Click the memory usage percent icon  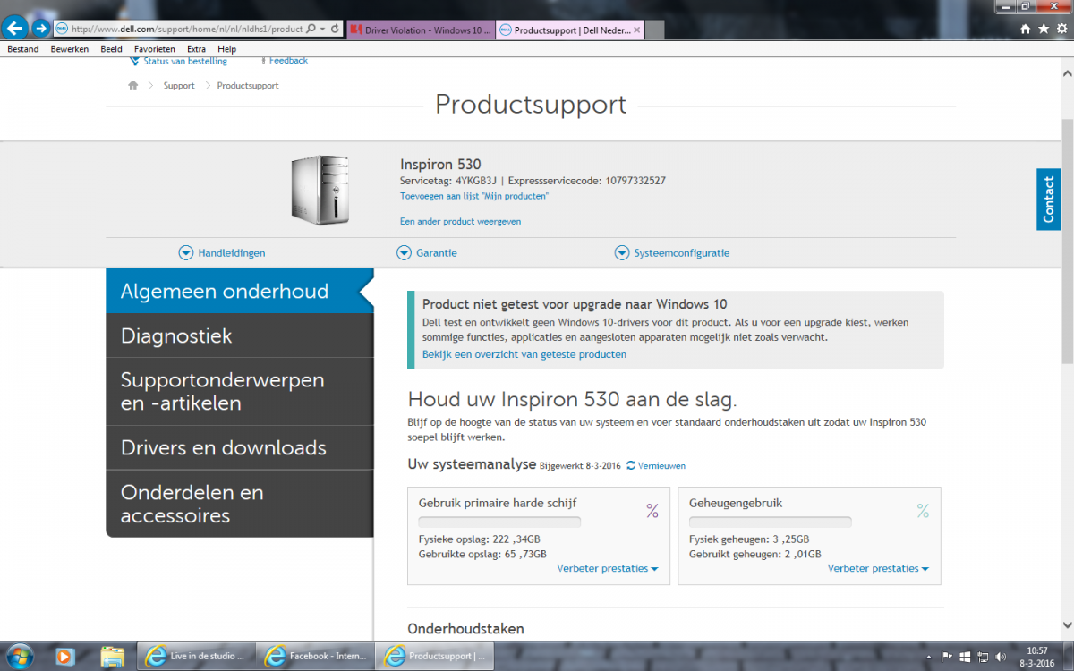pos(923,511)
